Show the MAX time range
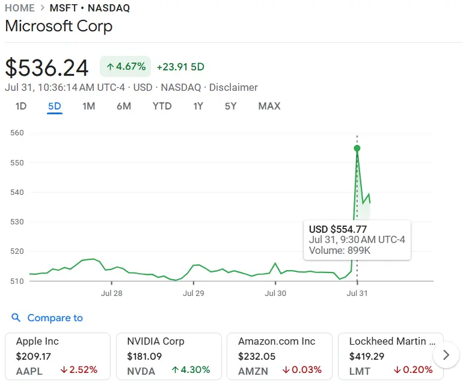Viewport: 463px width, 388px height. [269, 106]
